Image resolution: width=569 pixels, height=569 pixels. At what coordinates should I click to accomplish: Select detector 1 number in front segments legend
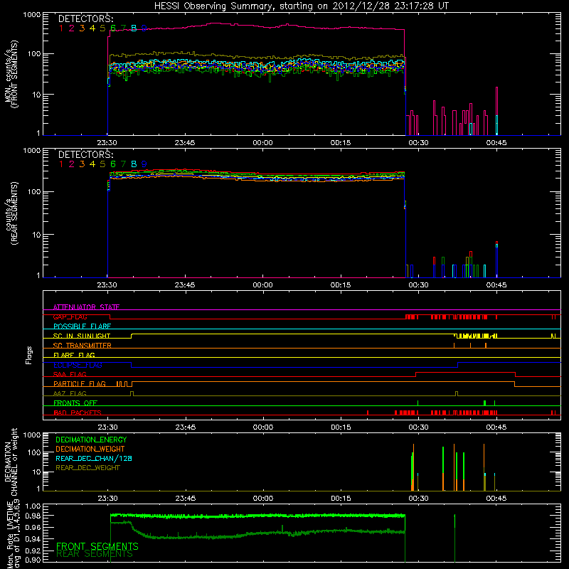click(61, 28)
